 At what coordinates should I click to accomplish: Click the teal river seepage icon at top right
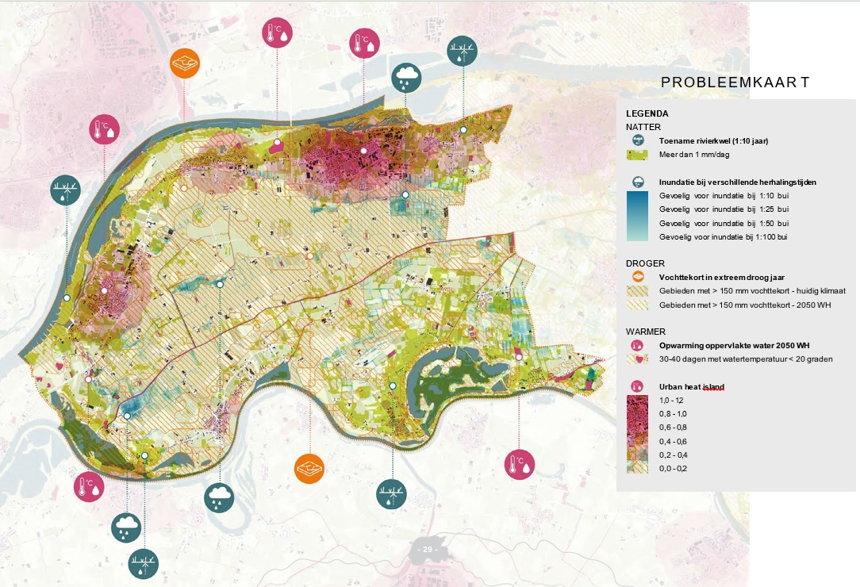point(463,51)
